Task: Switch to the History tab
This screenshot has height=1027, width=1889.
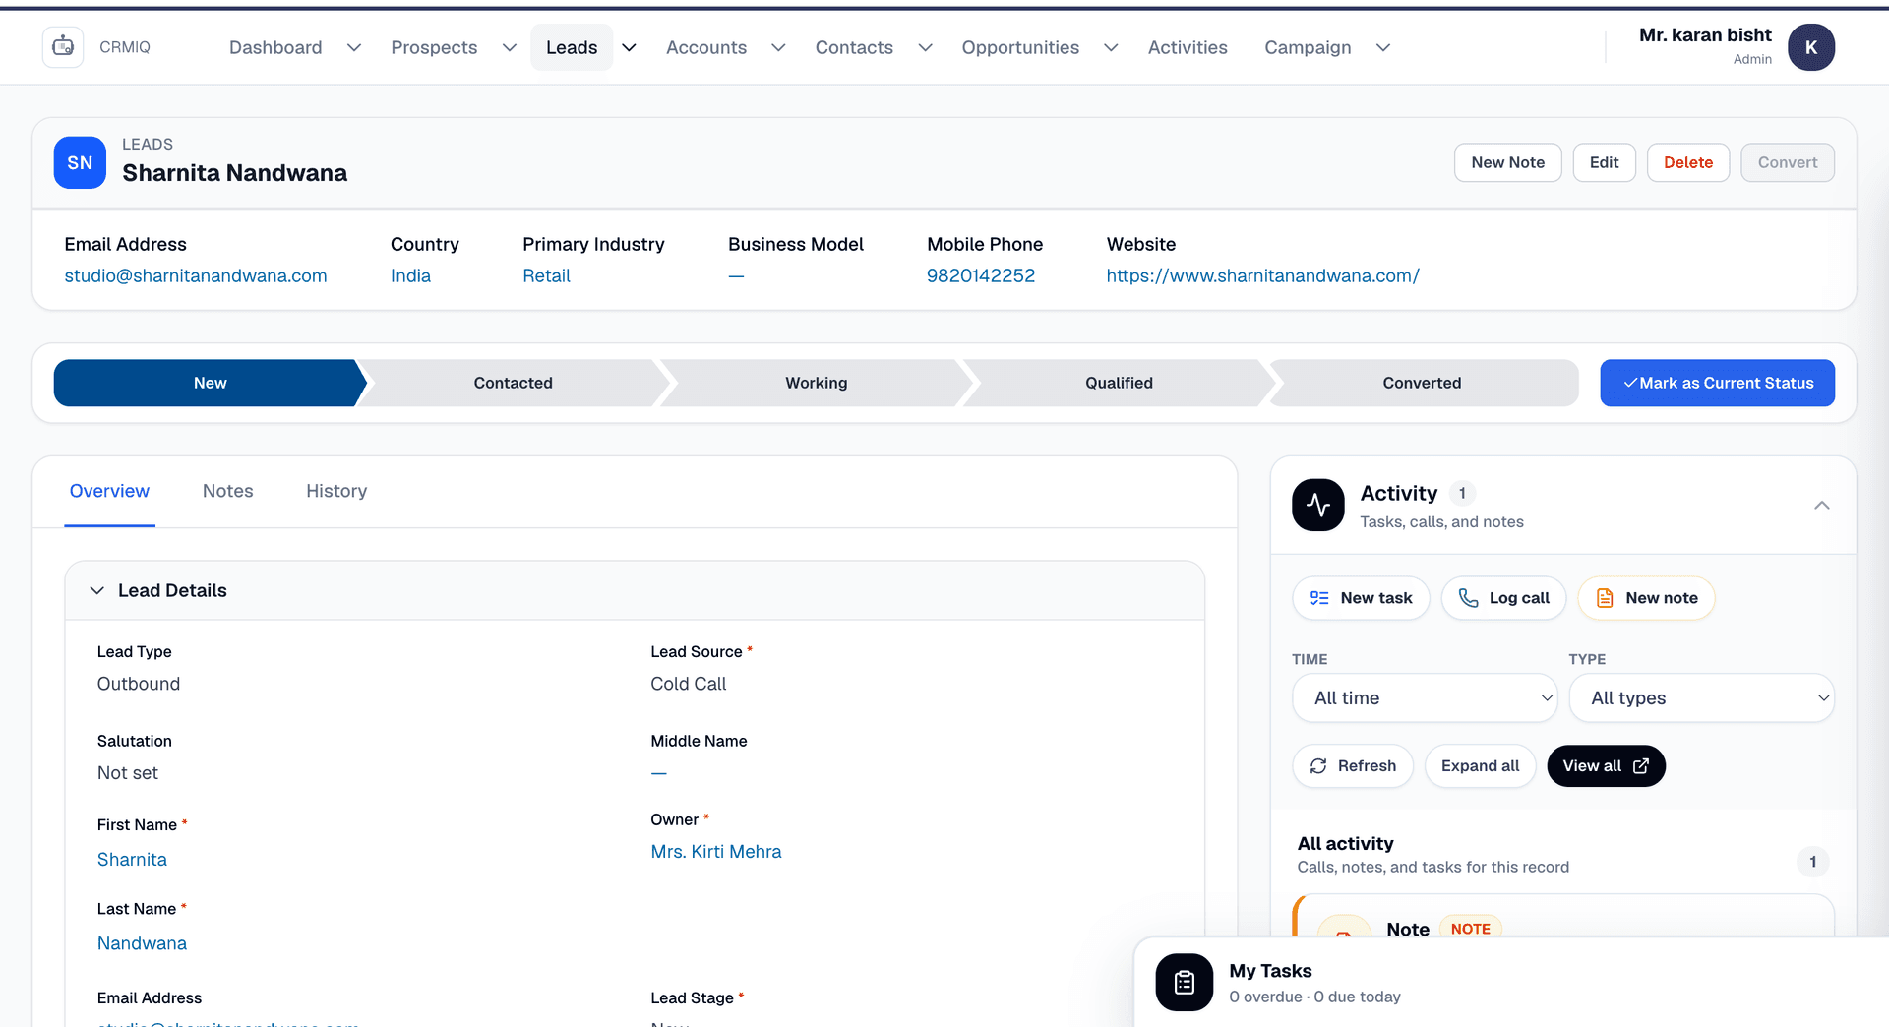Action: point(336,491)
